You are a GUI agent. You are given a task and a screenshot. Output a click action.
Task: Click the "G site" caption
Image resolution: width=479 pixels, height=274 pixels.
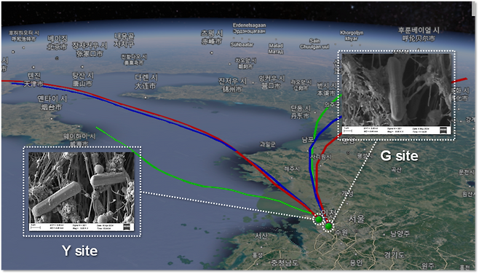pyautogui.click(x=399, y=156)
